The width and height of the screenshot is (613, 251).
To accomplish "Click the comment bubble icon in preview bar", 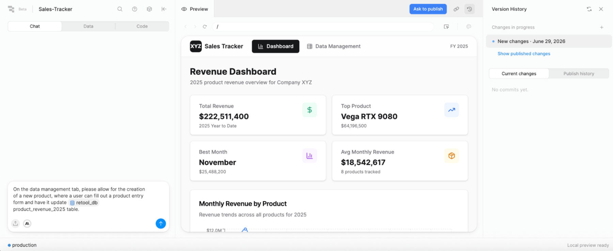I will click(x=469, y=26).
